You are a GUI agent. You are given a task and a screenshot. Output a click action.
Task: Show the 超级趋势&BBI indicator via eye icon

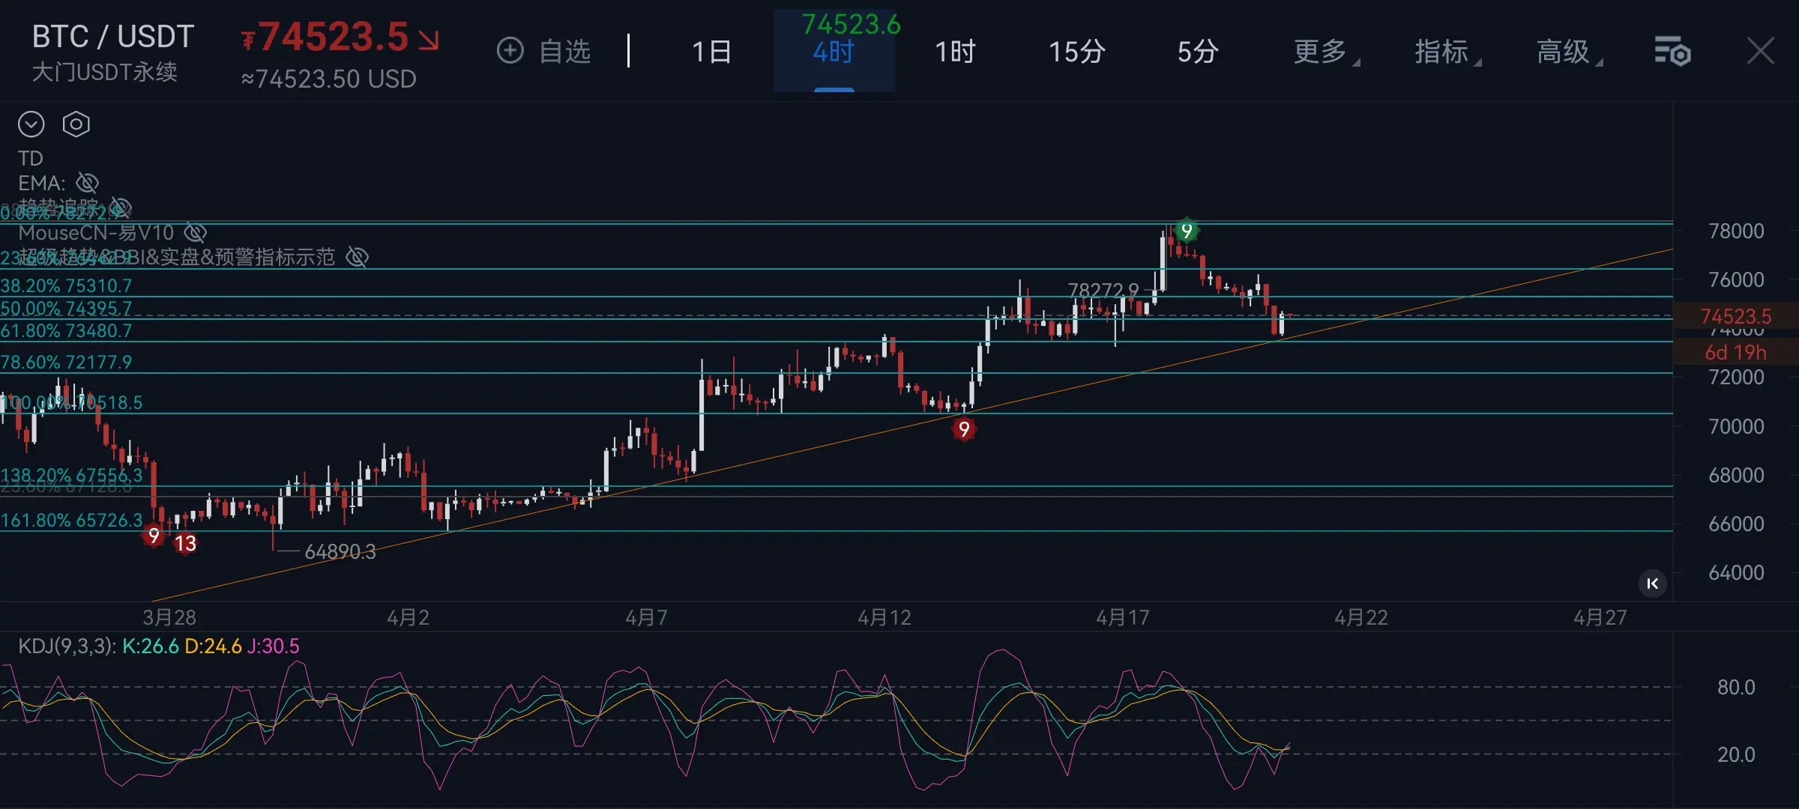(x=357, y=257)
